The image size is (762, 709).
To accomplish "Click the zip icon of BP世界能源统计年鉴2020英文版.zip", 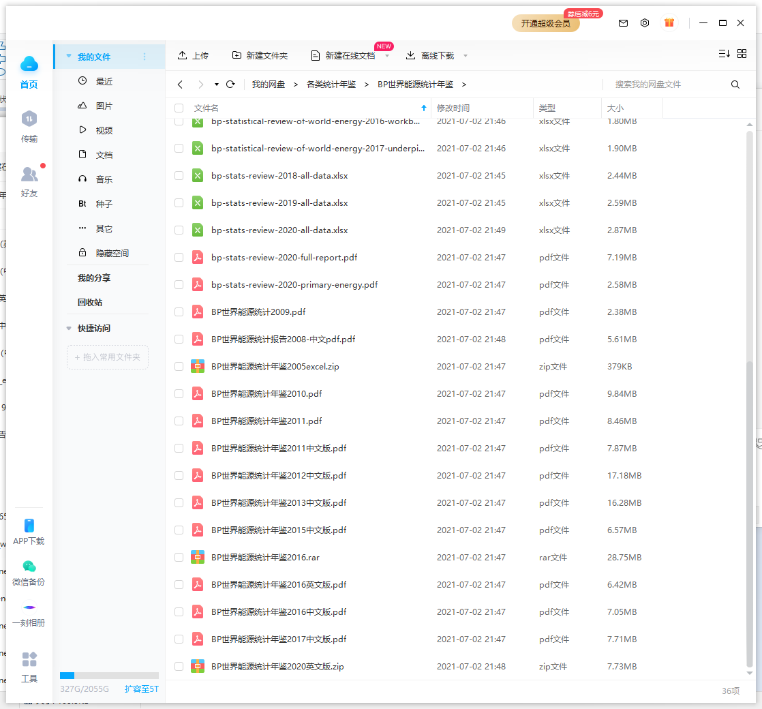I will pyautogui.click(x=197, y=666).
